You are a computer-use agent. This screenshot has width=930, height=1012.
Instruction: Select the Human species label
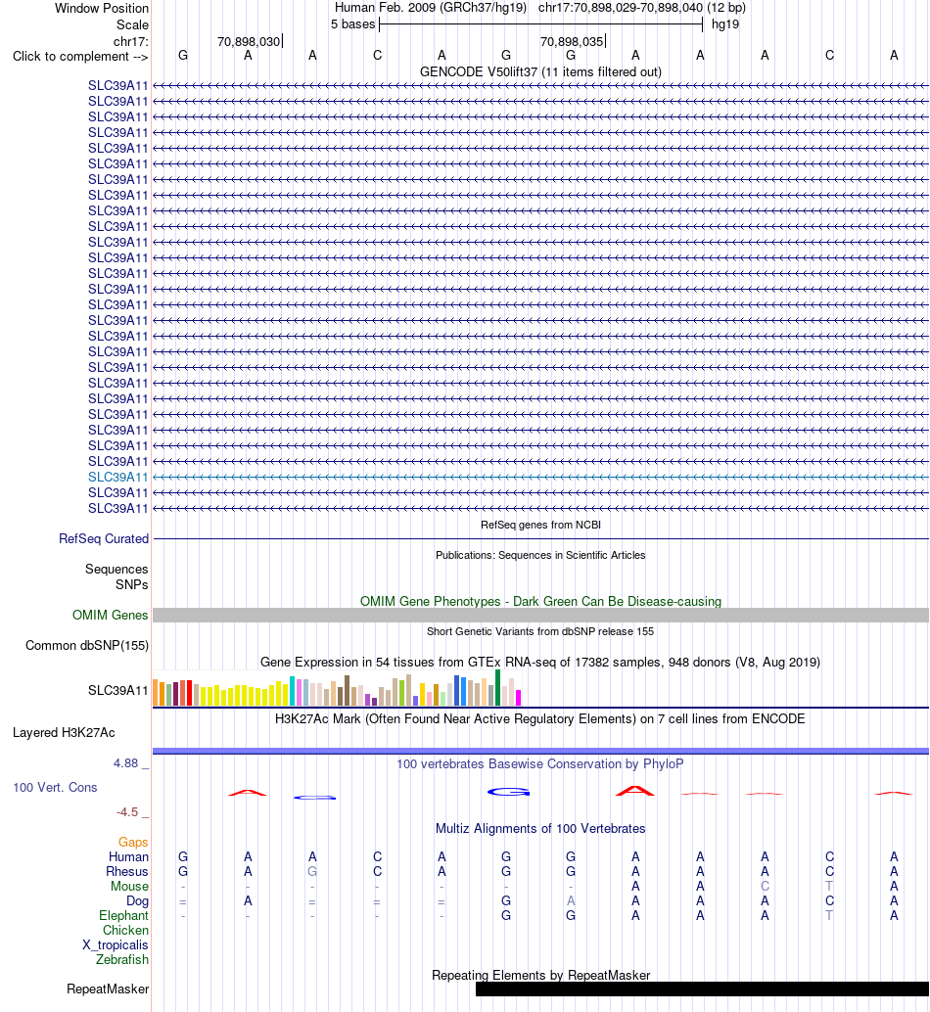coord(128,856)
